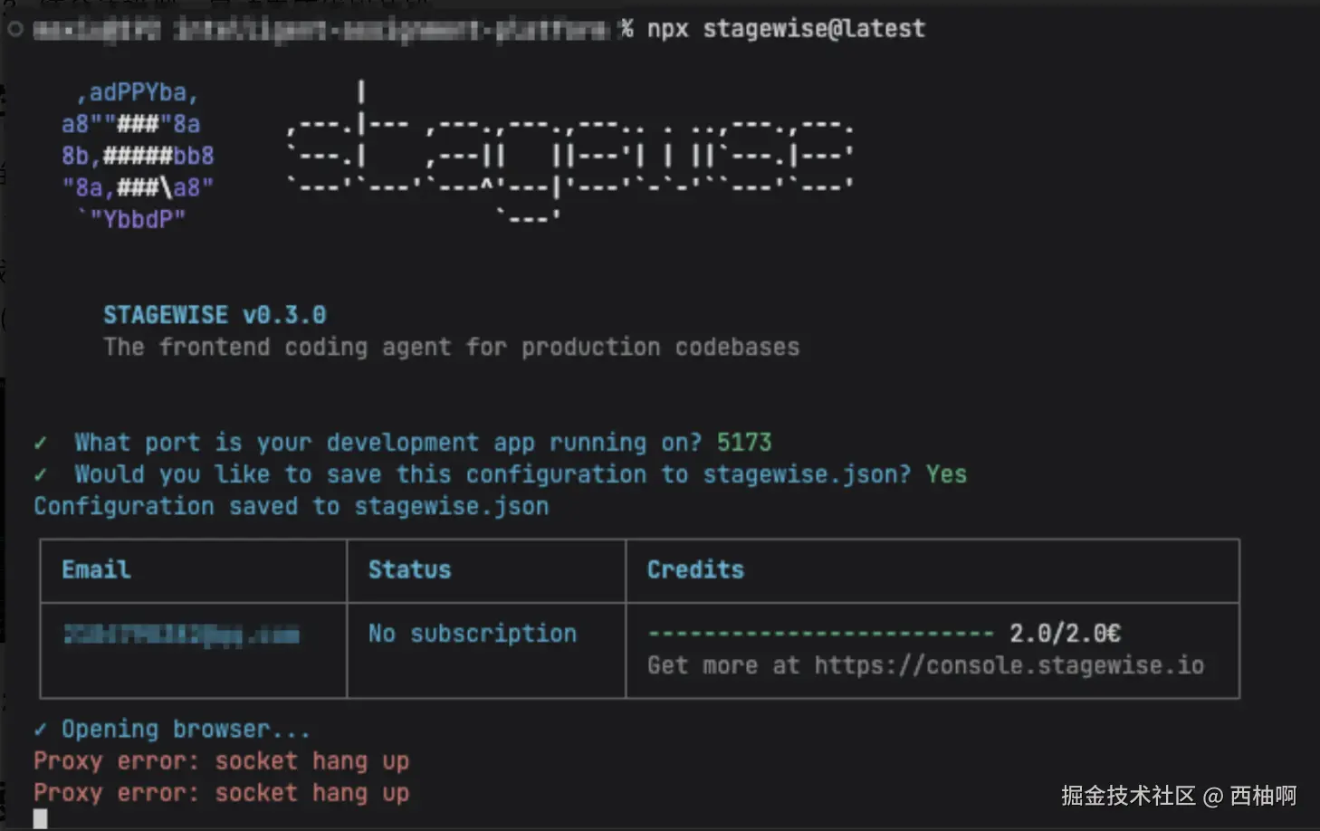This screenshot has height=831, width=1320.
Task: Click the stagewise swirl ASCII logo
Action: pos(138,156)
